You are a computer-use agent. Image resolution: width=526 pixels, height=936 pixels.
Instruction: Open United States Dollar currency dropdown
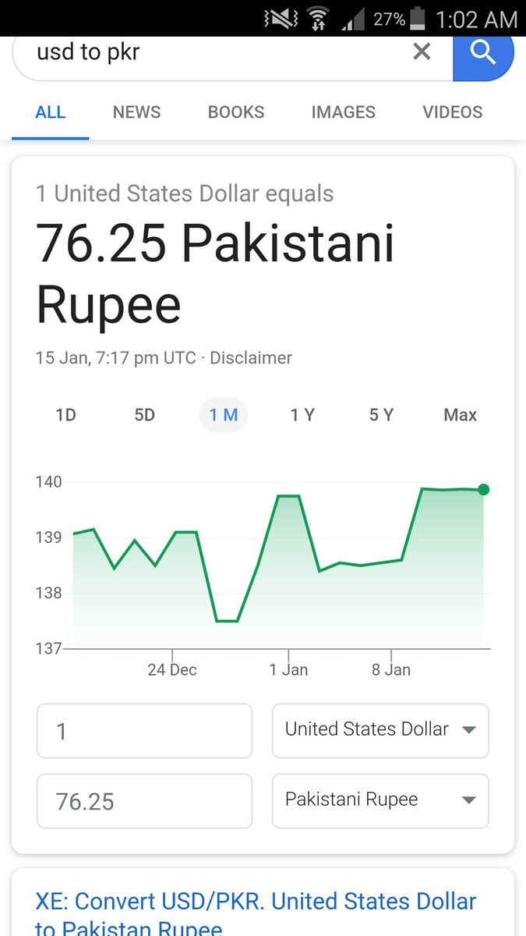click(380, 730)
